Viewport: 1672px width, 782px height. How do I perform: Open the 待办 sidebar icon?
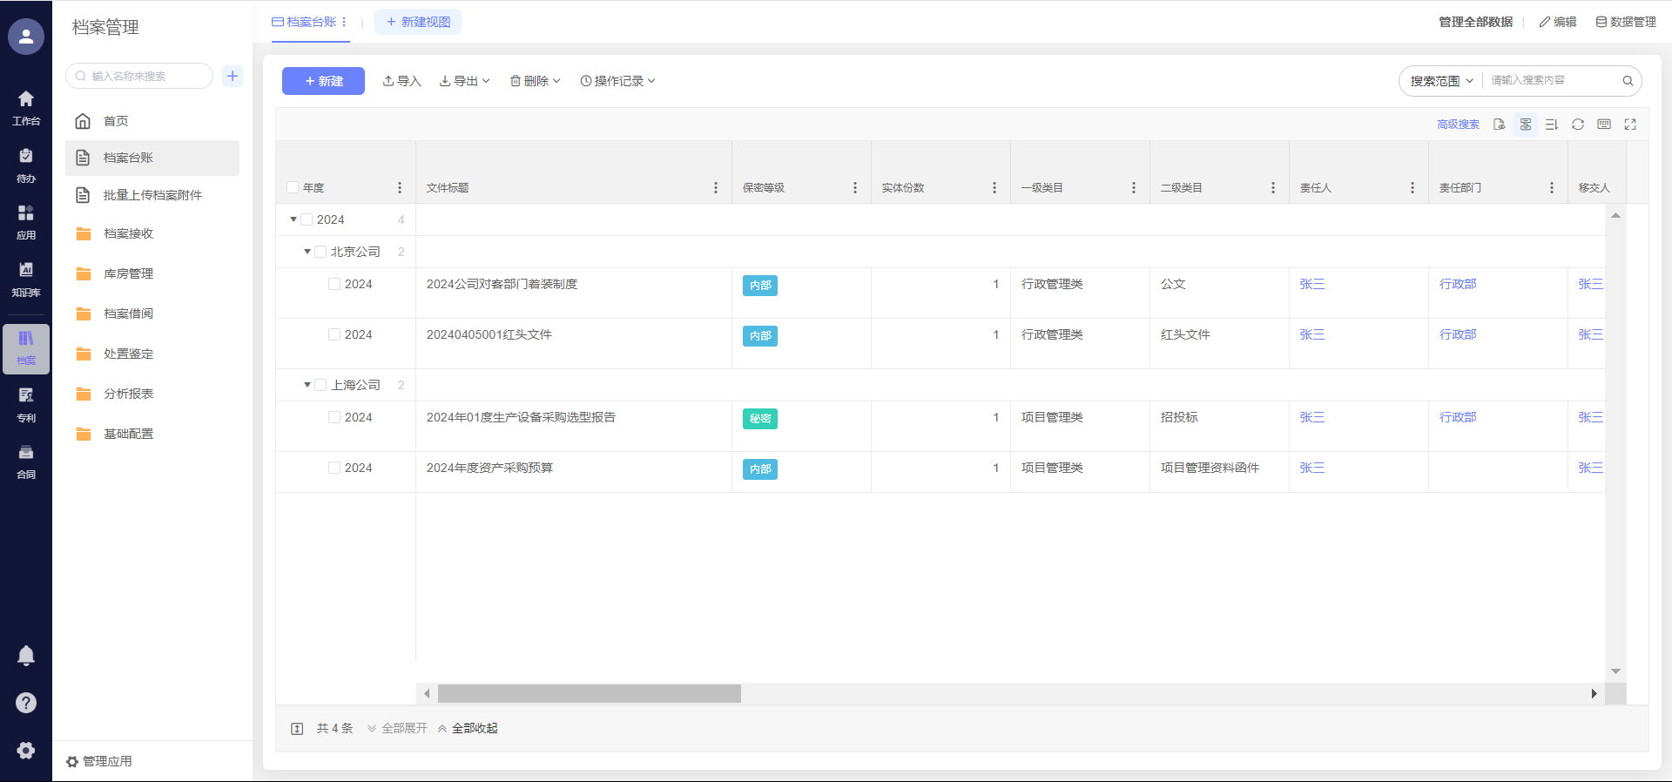point(26,165)
